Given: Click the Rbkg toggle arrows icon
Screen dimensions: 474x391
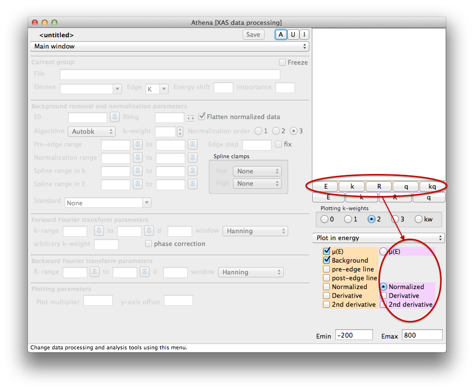Looking at the screenshot, I should pos(191,118).
